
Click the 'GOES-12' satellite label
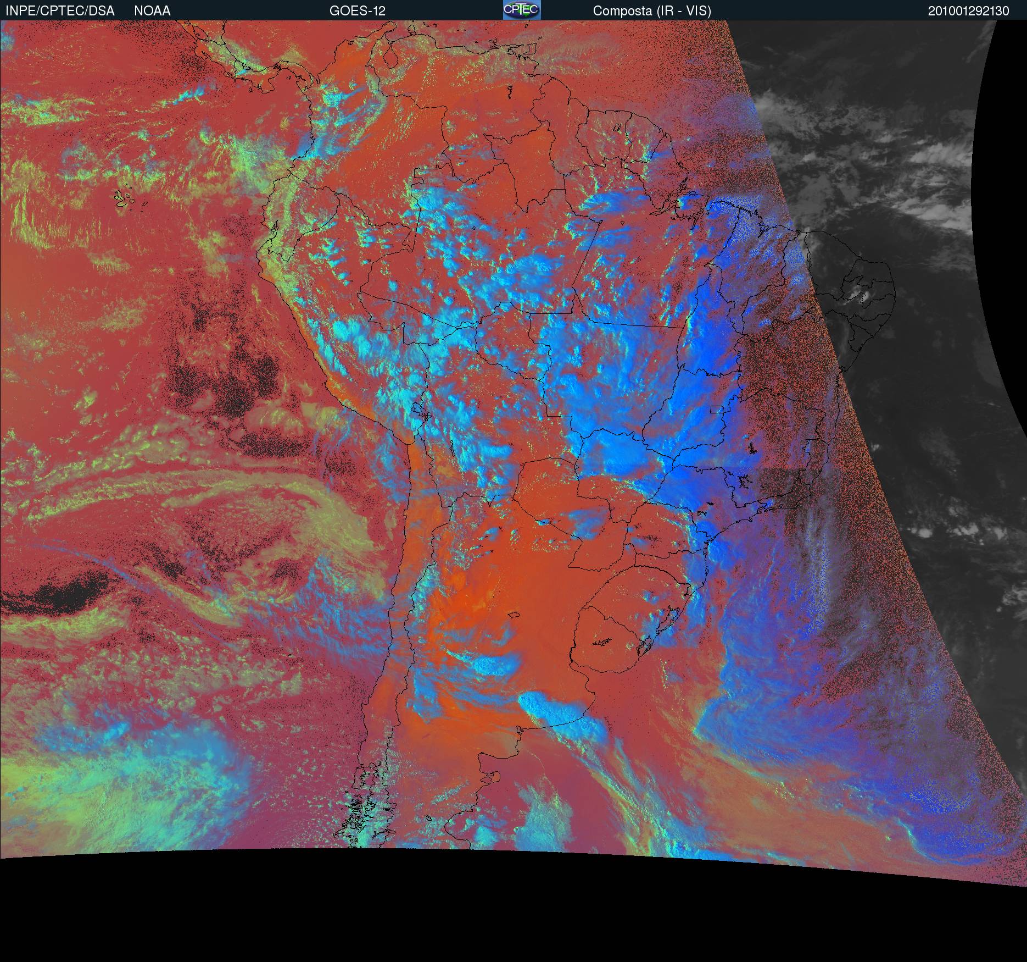tap(358, 11)
